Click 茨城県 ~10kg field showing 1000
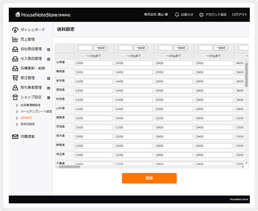 point(94,127)
